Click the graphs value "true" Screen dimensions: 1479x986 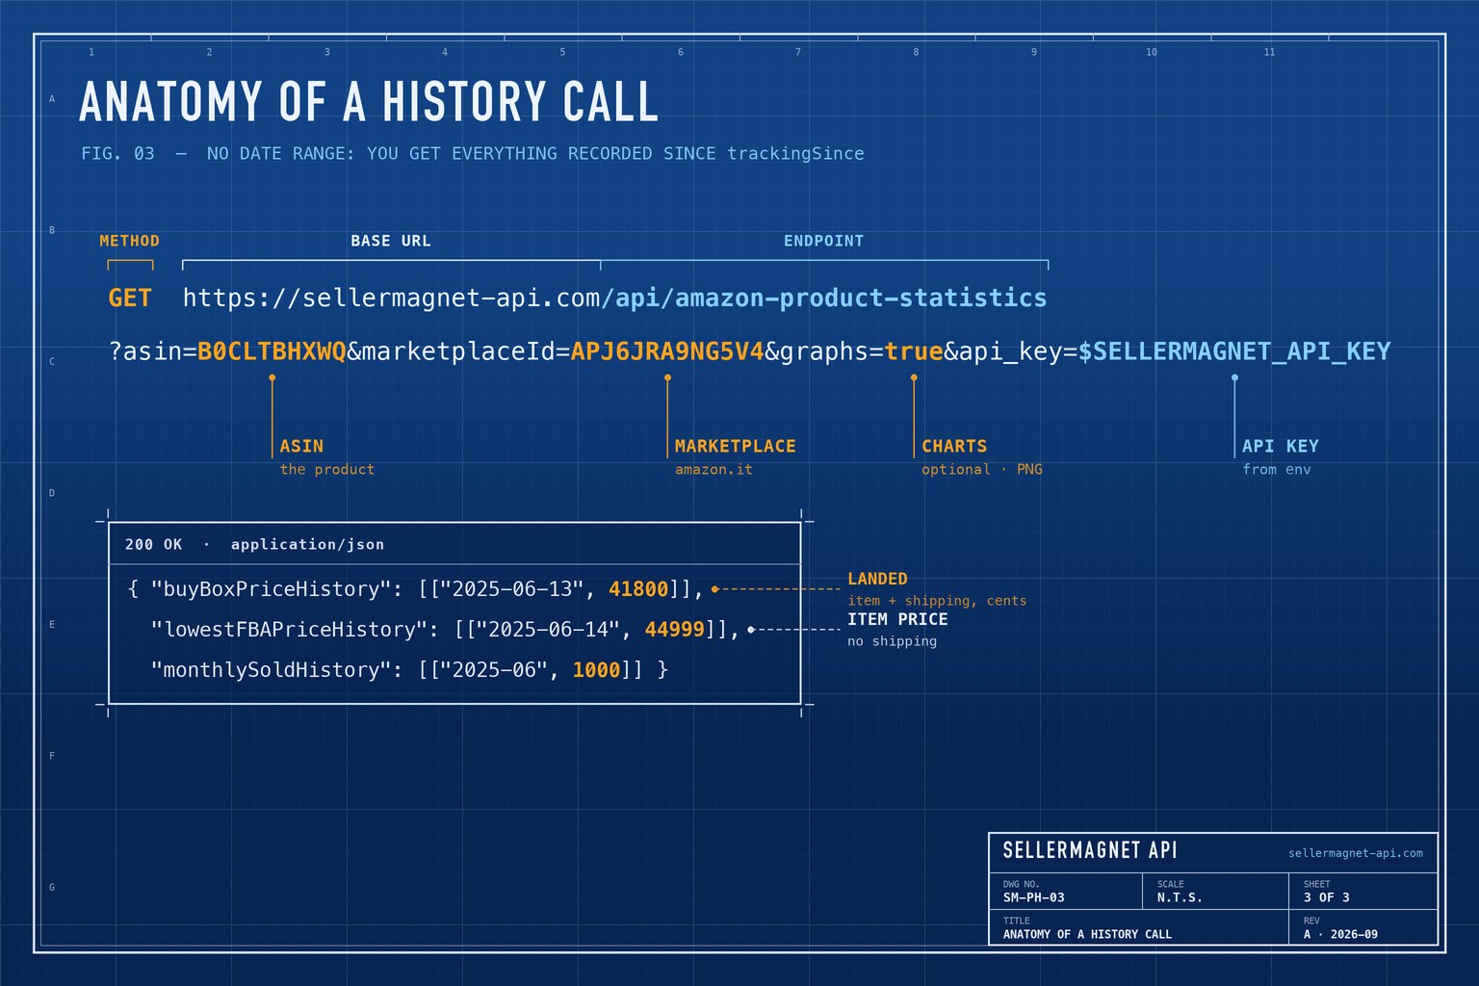tap(914, 351)
